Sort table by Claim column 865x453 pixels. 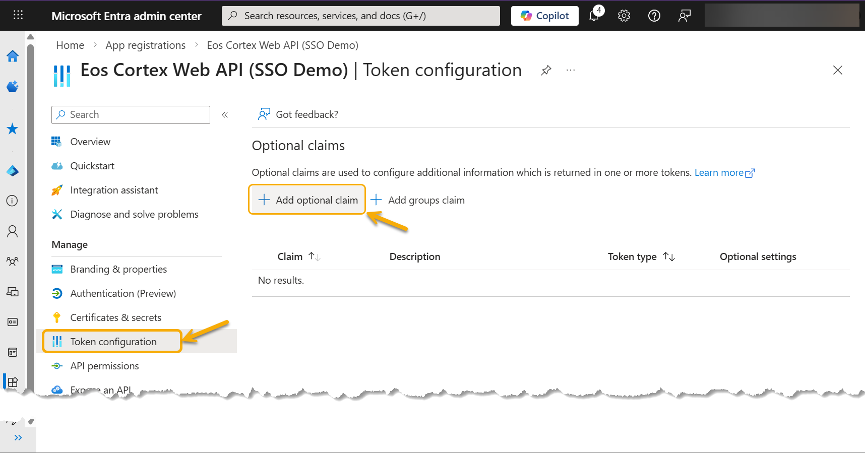point(298,256)
